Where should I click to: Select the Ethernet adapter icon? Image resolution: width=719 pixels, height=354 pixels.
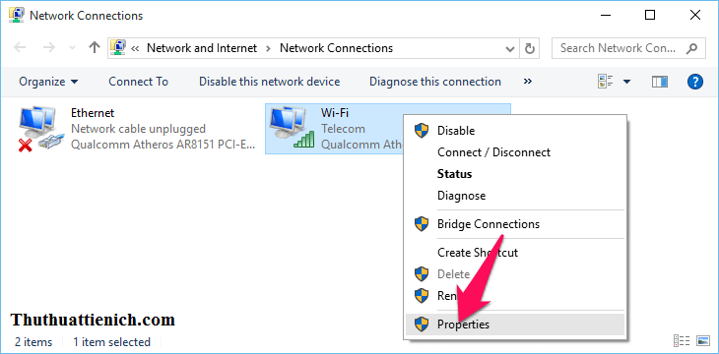(x=38, y=129)
